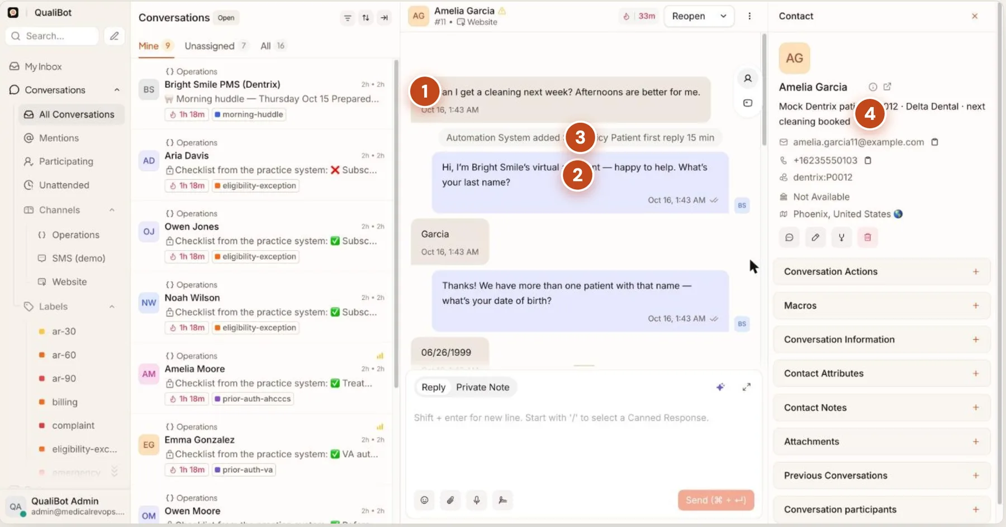Expand the Macros section
1006x527 pixels.
[x=881, y=305]
